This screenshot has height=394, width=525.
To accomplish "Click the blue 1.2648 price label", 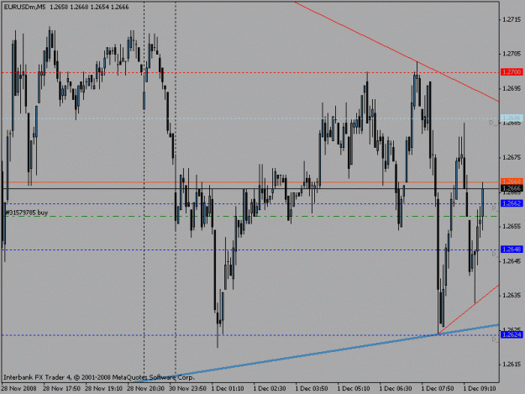I will coord(512,250).
